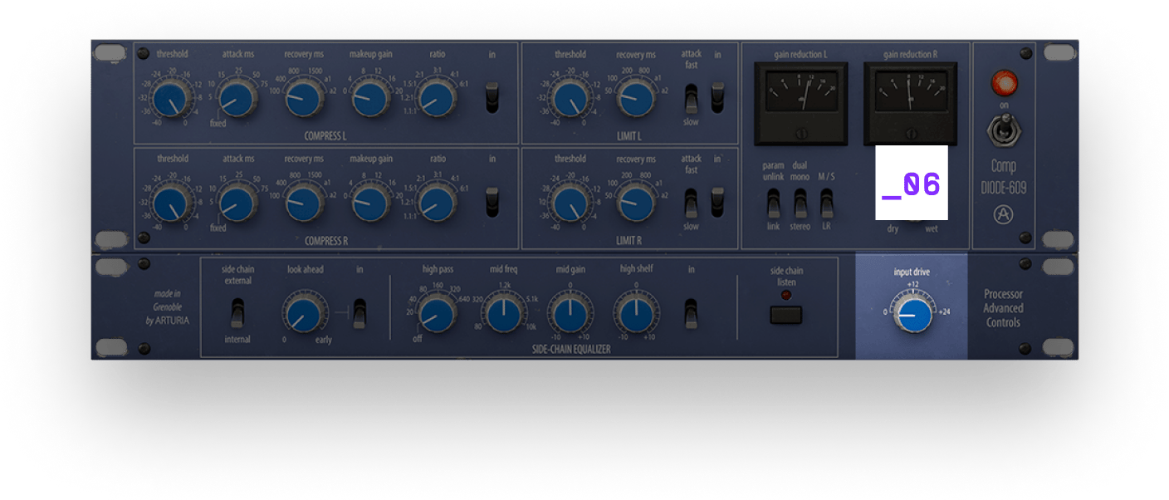The height and width of the screenshot is (500, 1169).
Task: Click the side-chain mid freq knob
Action: pos(503,314)
